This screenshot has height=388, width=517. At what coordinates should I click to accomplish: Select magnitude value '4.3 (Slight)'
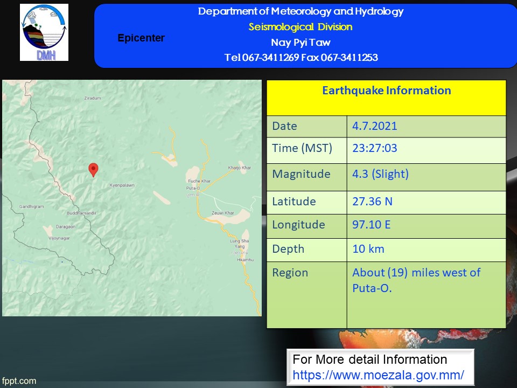[381, 174]
